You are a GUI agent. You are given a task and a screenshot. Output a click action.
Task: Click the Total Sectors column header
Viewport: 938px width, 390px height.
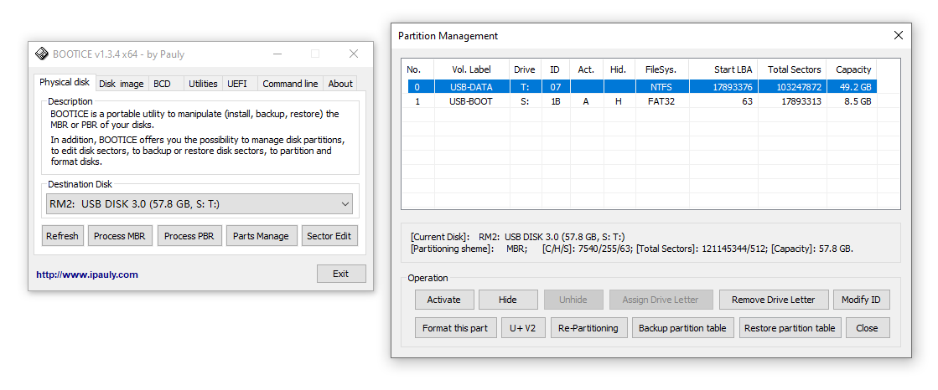pyautogui.click(x=794, y=69)
